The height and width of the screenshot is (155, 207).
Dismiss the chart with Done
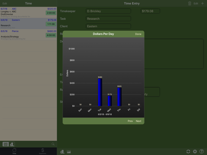(x=138, y=34)
